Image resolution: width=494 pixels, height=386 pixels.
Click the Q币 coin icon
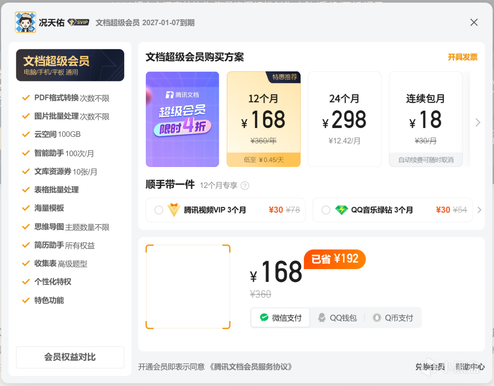[377, 317]
